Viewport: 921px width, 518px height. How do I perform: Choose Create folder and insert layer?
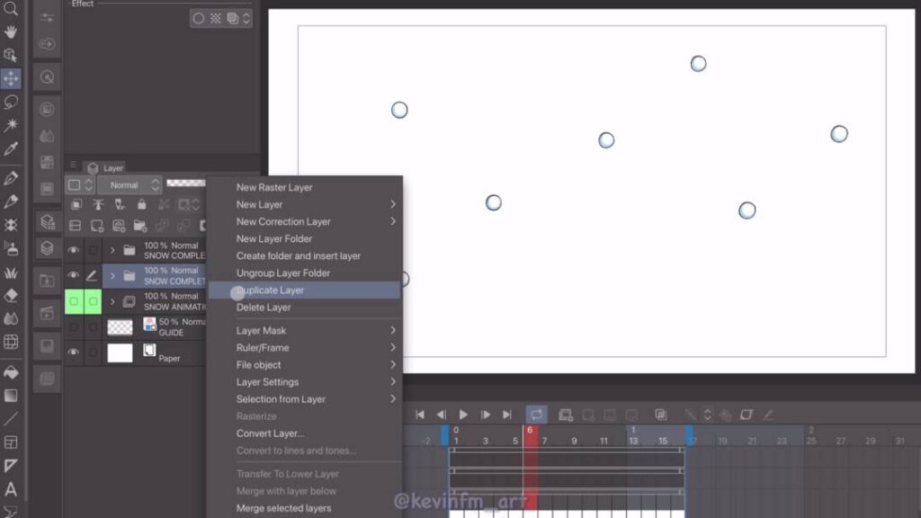(x=305, y=256)
